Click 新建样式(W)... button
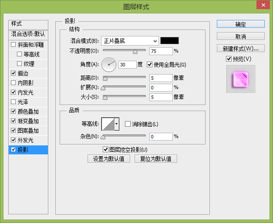This screenshot has width=273, height=223. pos(241,48)
